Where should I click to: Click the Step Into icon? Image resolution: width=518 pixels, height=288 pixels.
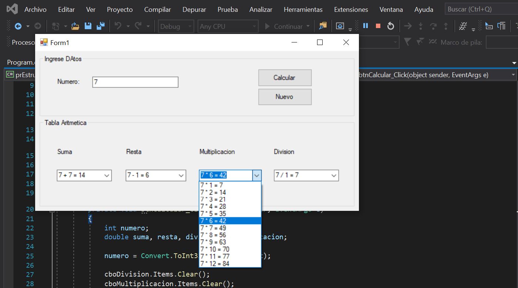[421, 26]
